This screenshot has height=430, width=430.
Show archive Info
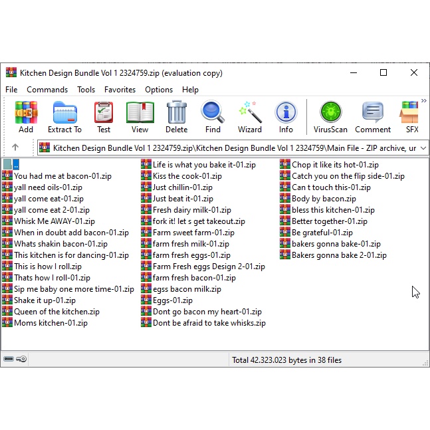point(286,116)
